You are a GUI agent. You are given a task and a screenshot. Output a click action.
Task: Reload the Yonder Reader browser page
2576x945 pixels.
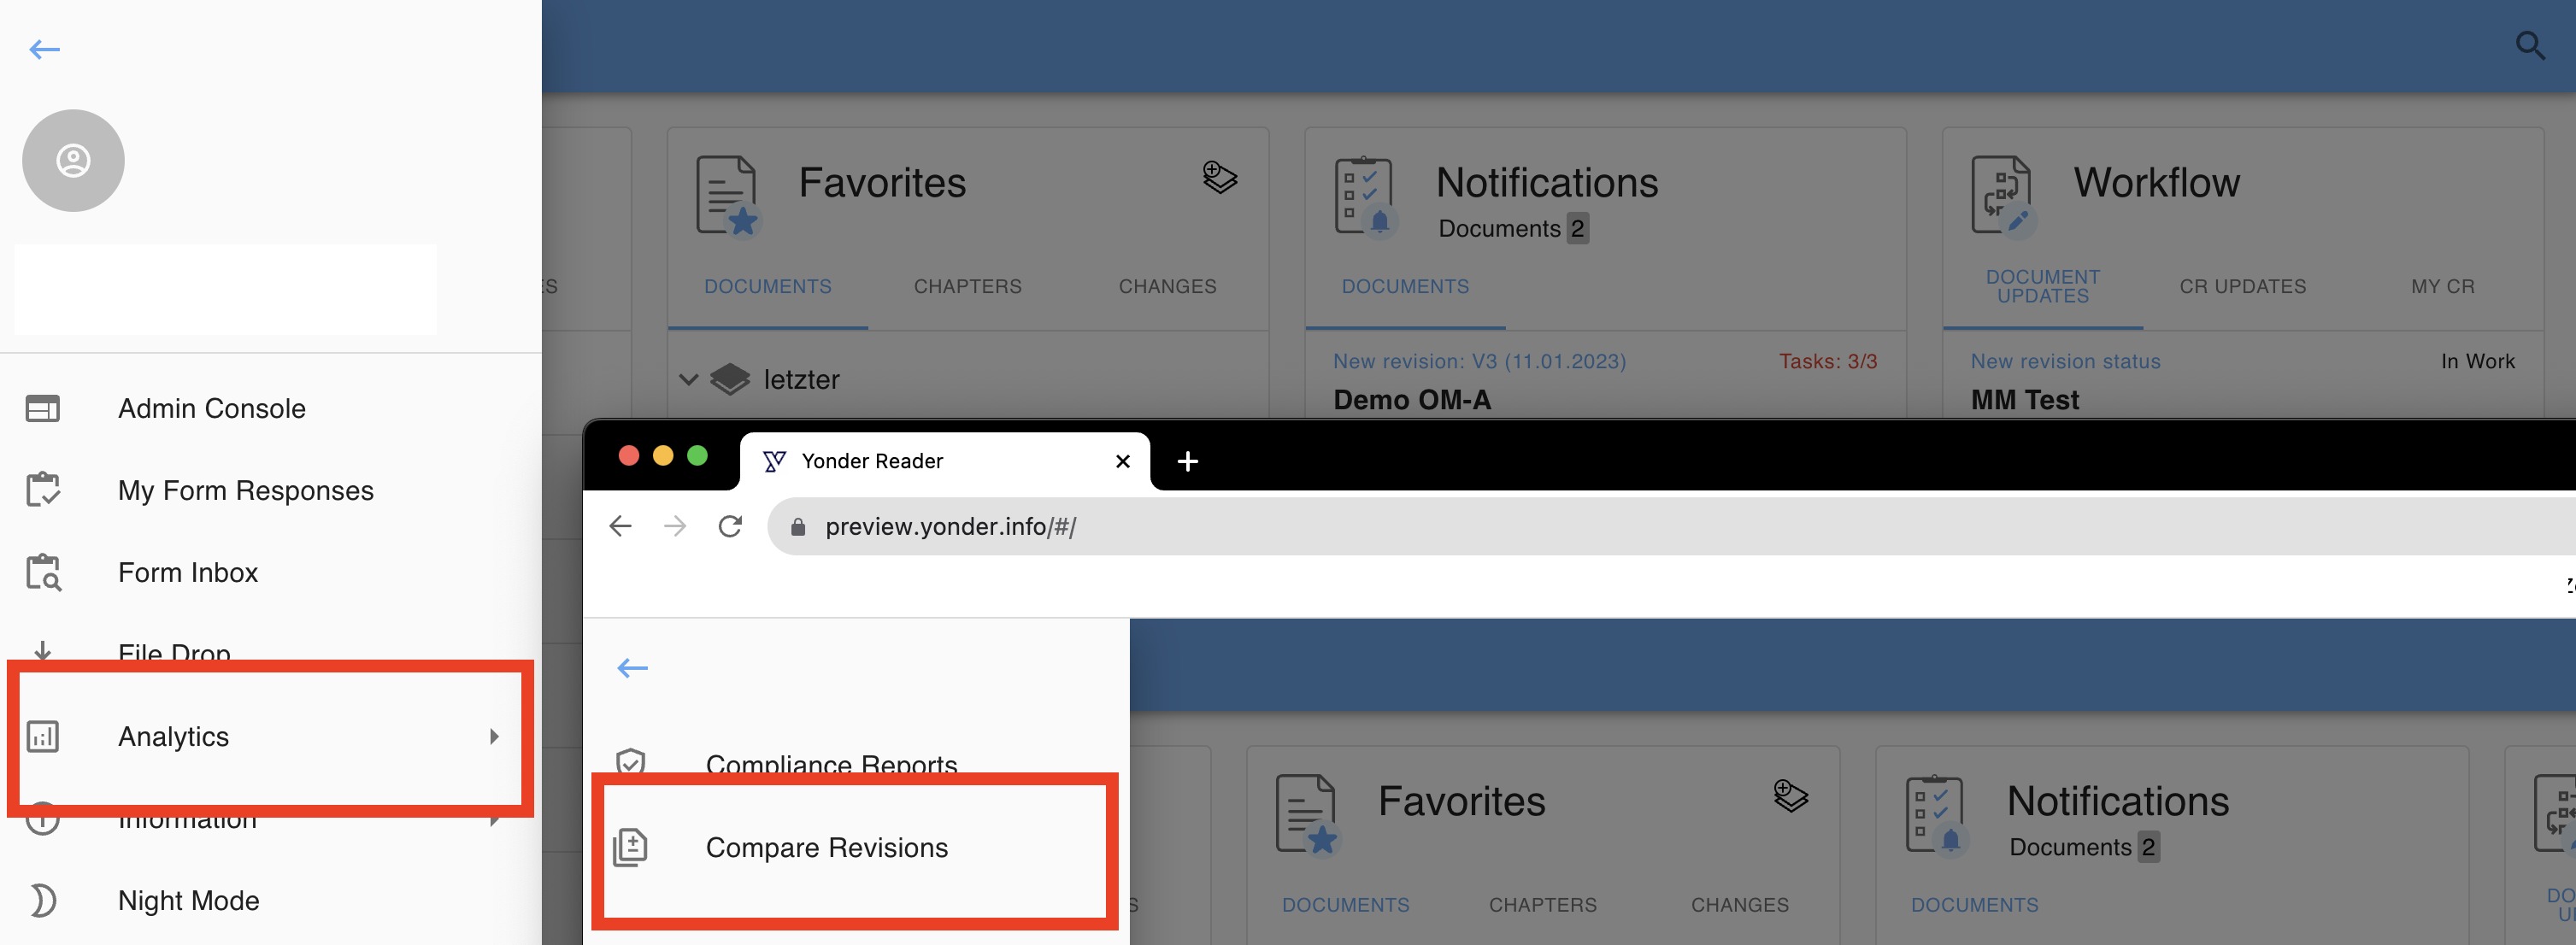click(x=730, y=526)
